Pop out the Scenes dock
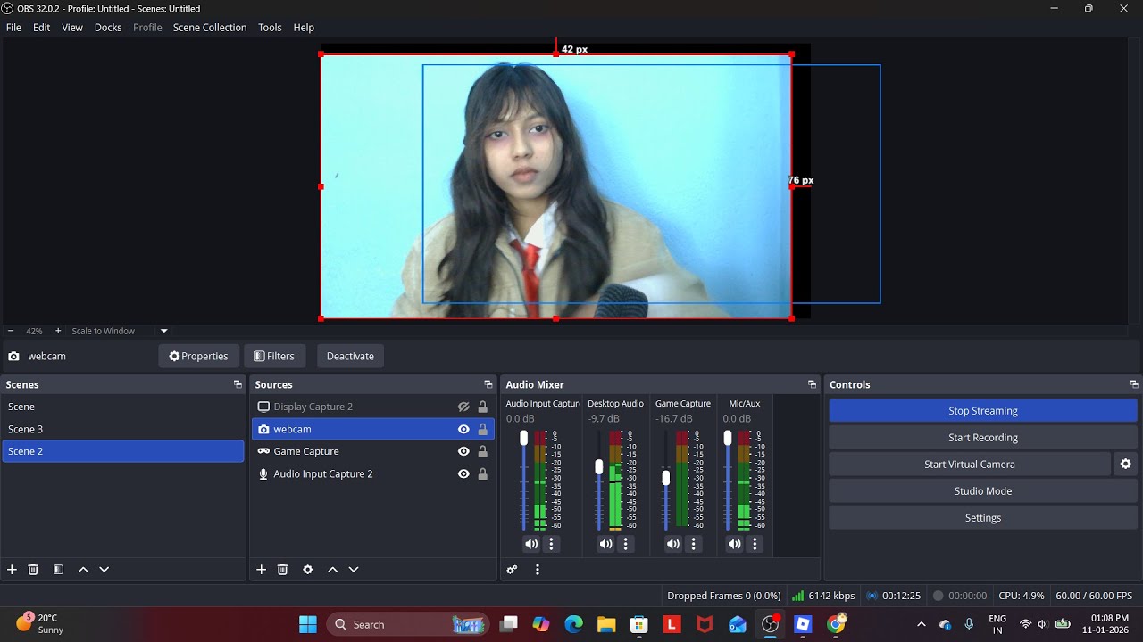1143x642 pixels. (x=238, y=384)
